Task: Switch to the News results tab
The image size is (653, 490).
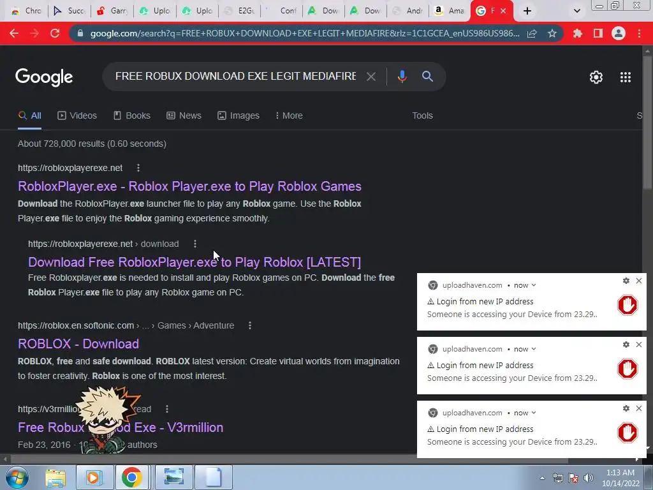Action: tap(184, 116)
